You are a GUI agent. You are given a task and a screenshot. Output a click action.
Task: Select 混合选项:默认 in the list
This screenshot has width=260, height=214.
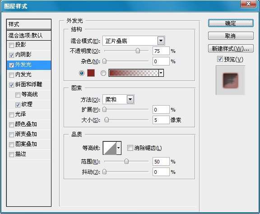[x=29, y=35]
